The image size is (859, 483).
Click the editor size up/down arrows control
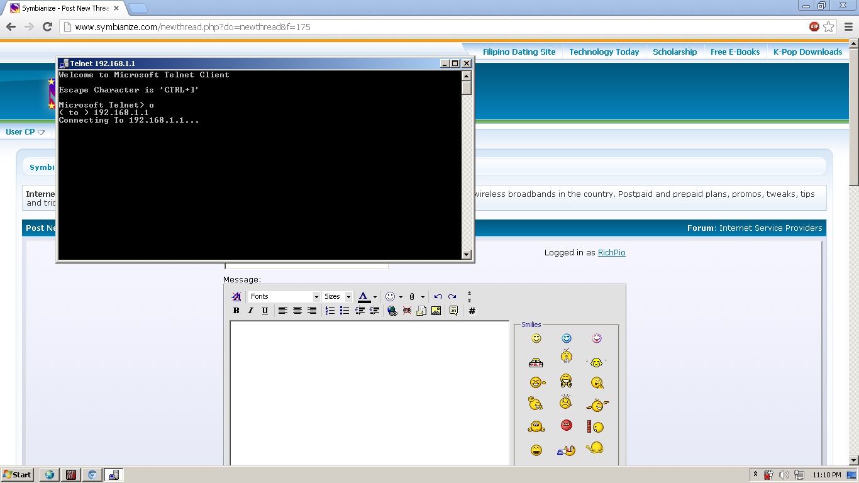point(469,297)
